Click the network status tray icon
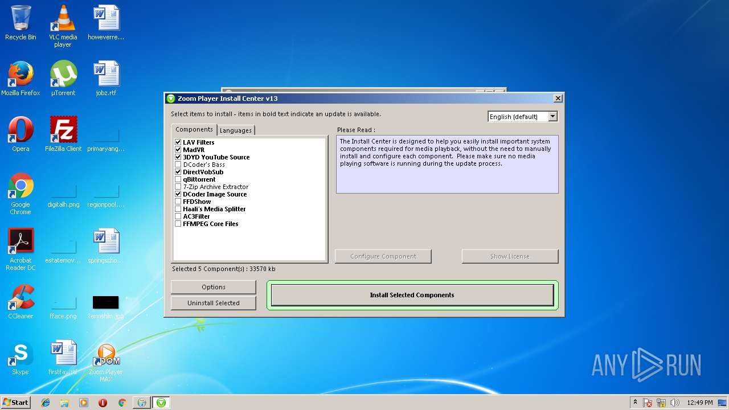729x410 pixels. tap(661, 403)
